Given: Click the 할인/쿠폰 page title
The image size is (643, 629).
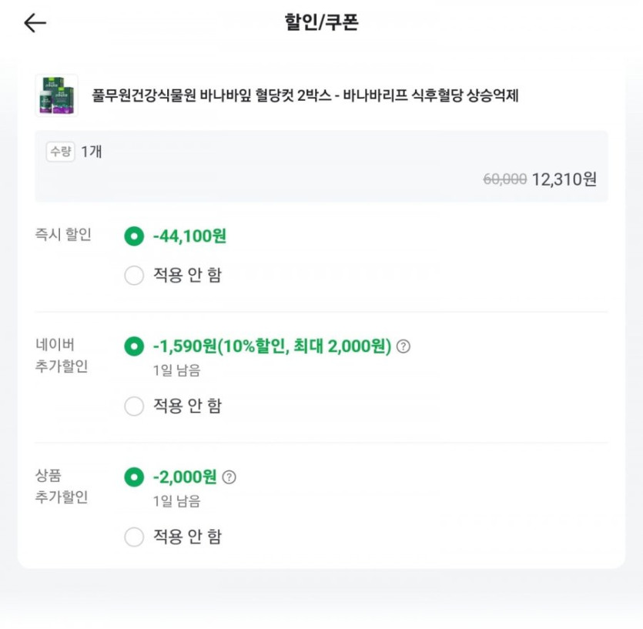Looking at the screenshot, I should coord(321,23).
